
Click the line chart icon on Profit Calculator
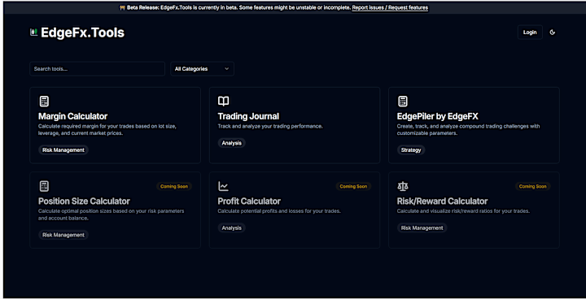(x=223, y=186)
